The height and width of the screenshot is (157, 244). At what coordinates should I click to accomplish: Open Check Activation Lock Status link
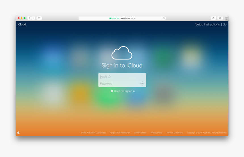(93, 133)
